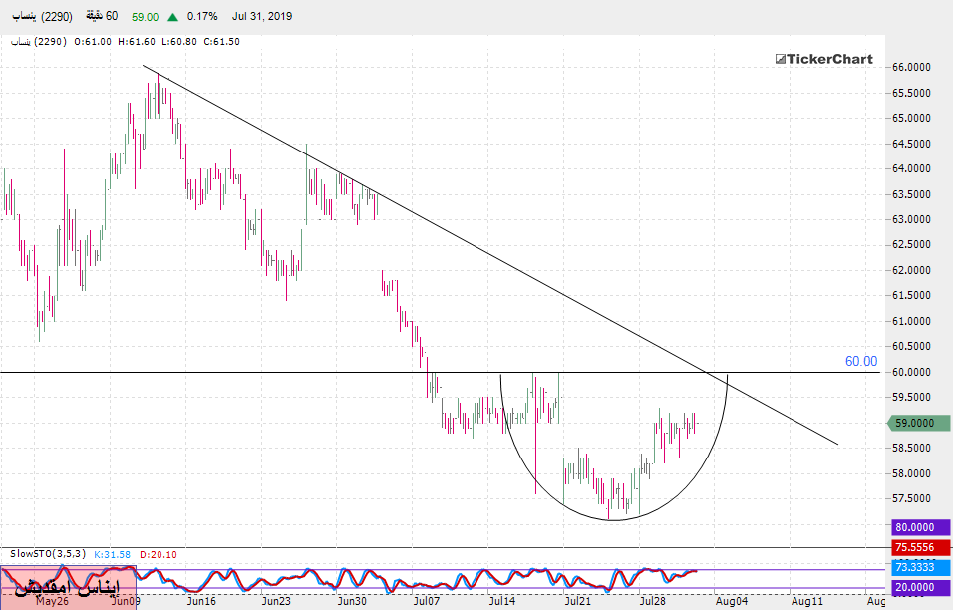Click the Aug04 date on the time axis

tap(730, 601)
